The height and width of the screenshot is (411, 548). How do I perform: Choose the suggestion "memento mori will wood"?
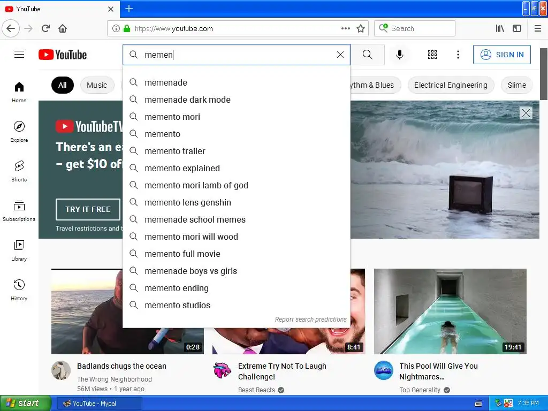point(236,237)
